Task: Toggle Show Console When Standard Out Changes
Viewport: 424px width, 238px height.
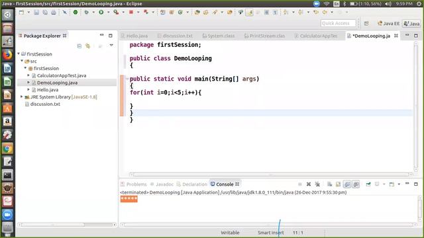Action: click(x=347, y=184)
